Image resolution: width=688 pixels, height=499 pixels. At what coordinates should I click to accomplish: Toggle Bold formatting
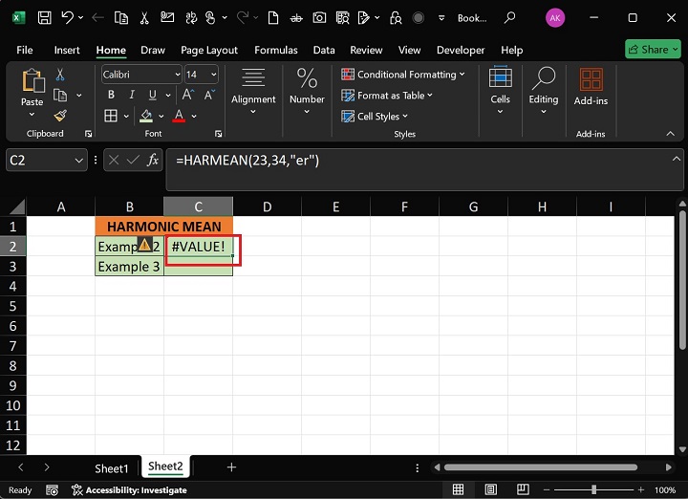(x=111, y=95)
